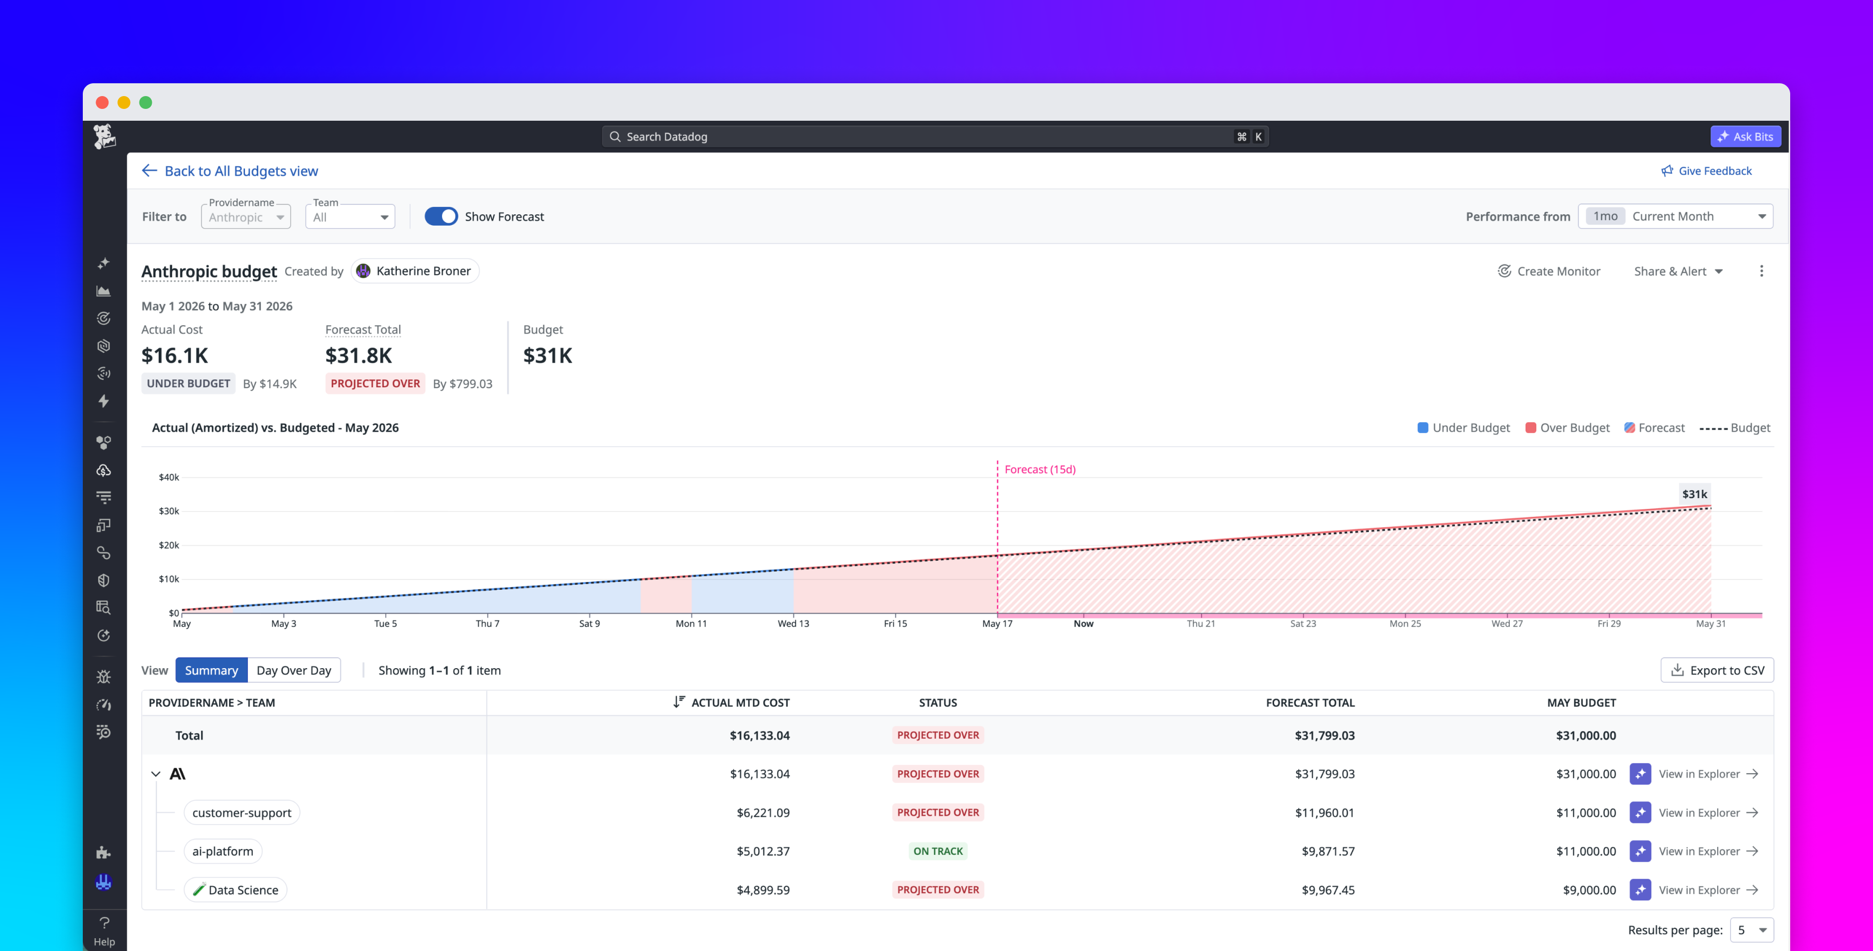Click the Forecast Total label above $31.8K
The height and width of the screenshot is (951, 1873).
point(363,329)
